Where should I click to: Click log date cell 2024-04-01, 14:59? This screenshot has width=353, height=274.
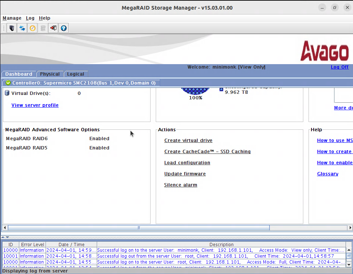pyautogui.click(x=71, y=250)
